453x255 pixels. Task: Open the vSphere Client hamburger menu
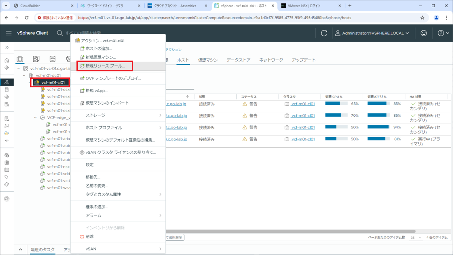9,33
